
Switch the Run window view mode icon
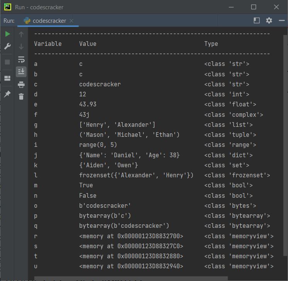(x=256, y=20)
